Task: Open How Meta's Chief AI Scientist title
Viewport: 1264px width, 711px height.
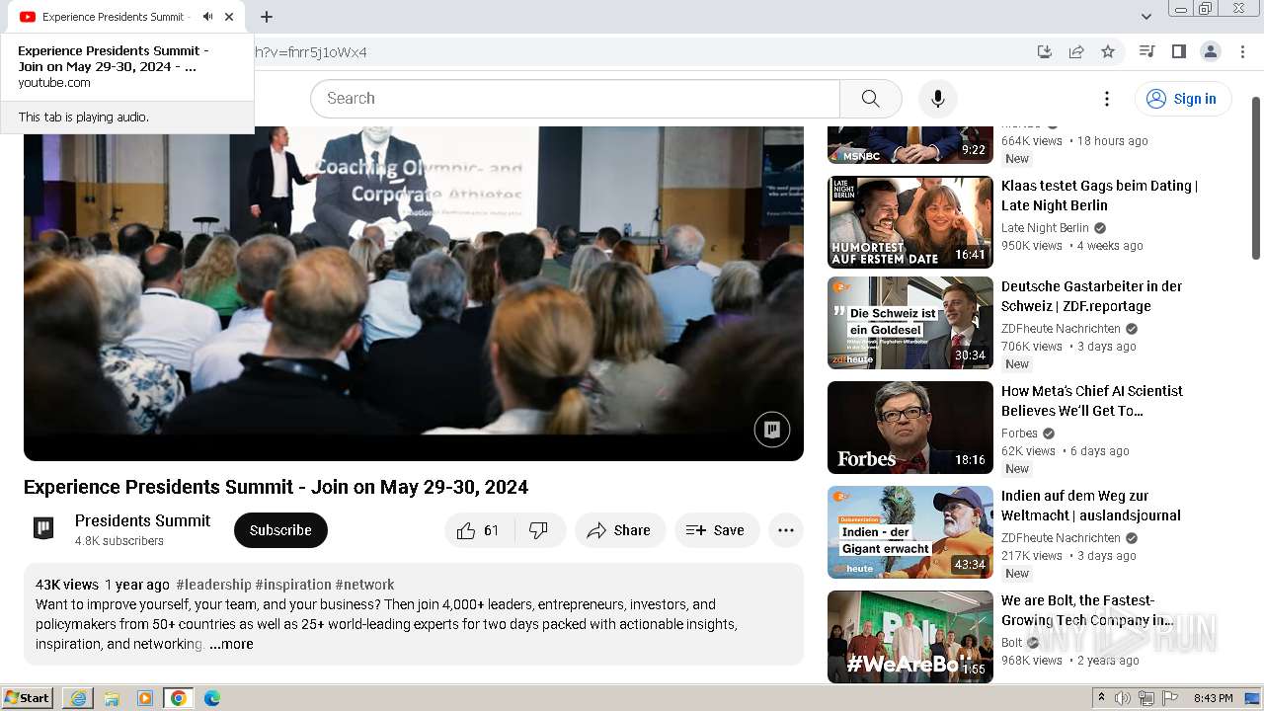Action: click(x=1092, y=401)
